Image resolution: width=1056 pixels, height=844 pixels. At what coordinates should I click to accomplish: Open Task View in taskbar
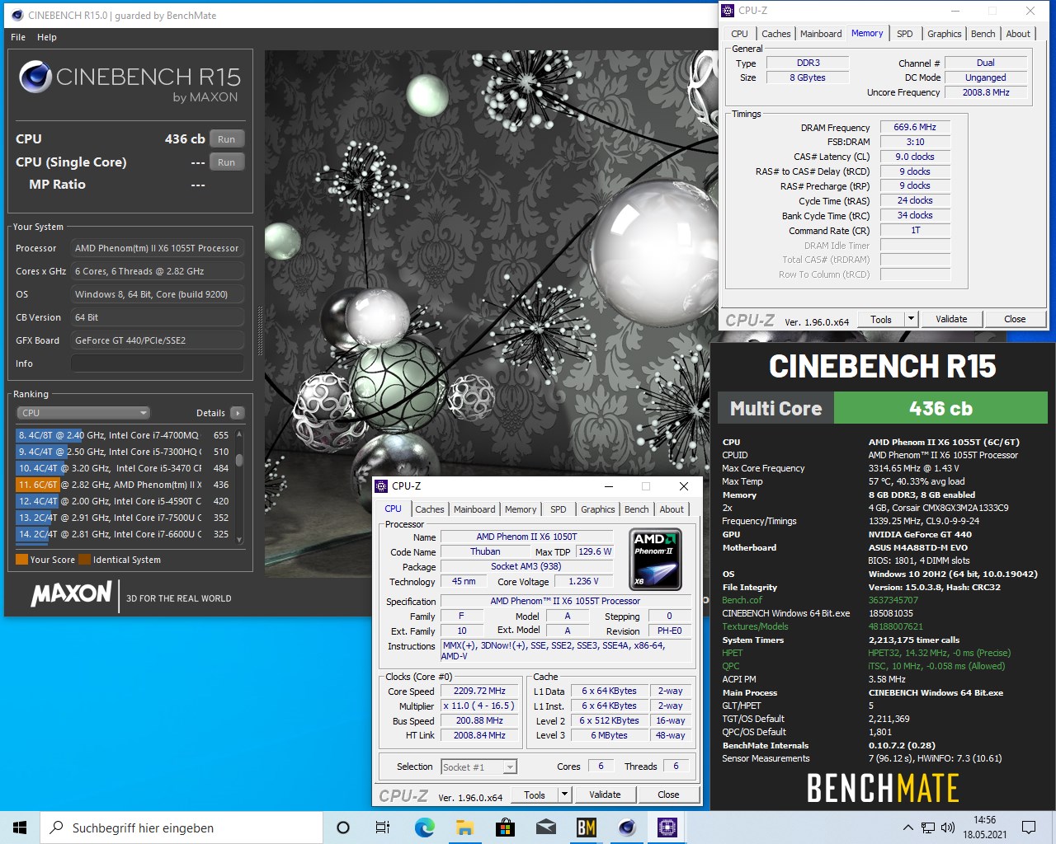coord(383,828)
